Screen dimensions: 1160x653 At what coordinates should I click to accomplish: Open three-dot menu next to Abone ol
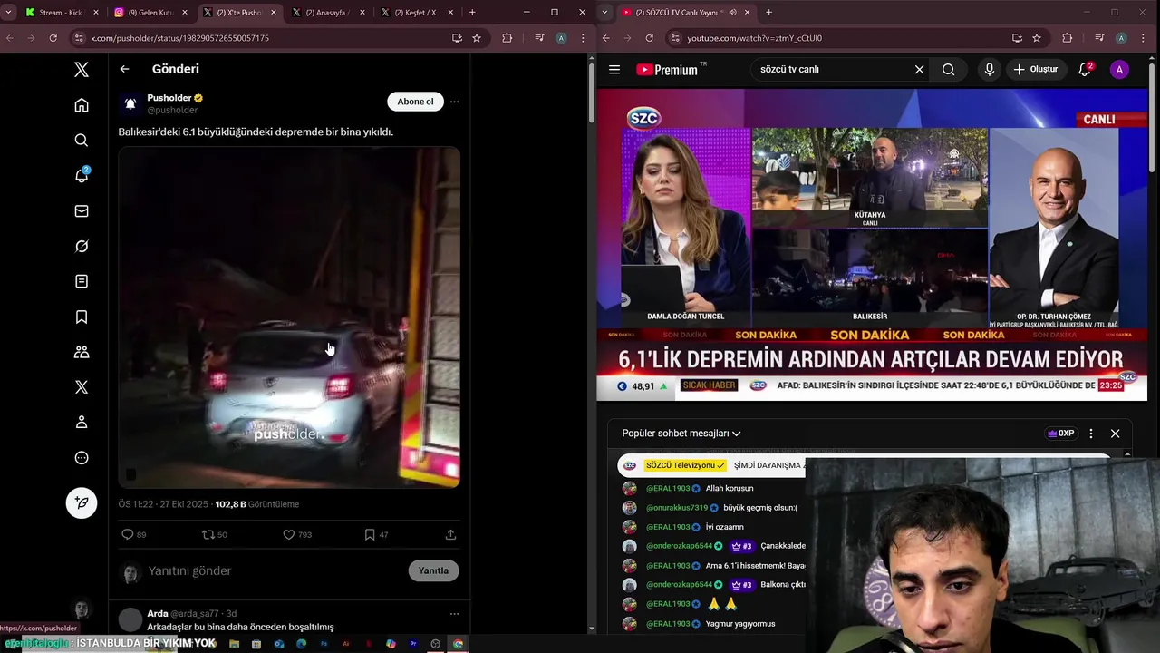[x=454, y=102]
